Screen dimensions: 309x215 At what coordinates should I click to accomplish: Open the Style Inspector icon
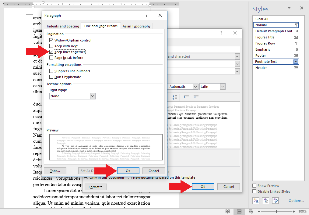click(266, 201)
